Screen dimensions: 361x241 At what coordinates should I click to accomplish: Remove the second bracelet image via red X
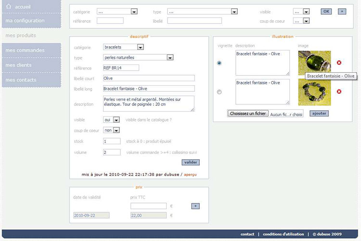pyautogui.click(x=339, y=91)
